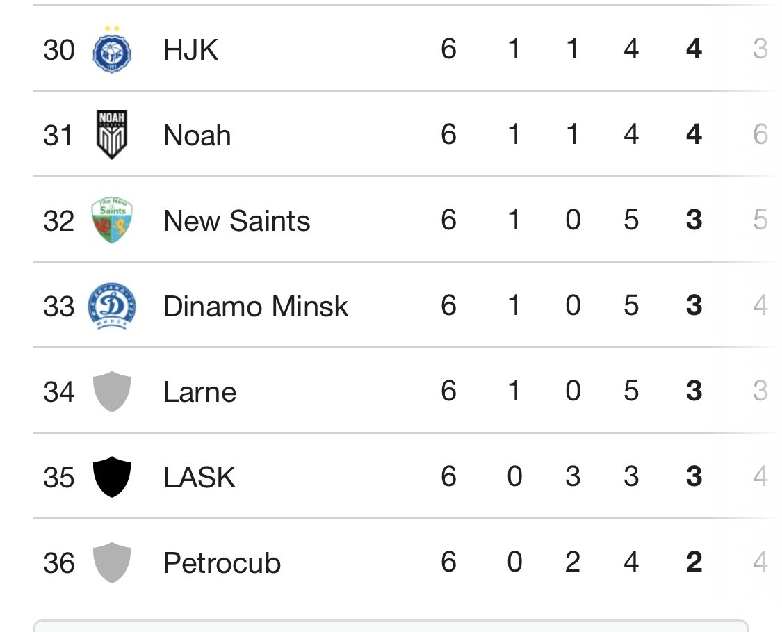This screenshot has height=632, width=782.
Task: Open the HJK team link
Action: (x=190, y=50)
